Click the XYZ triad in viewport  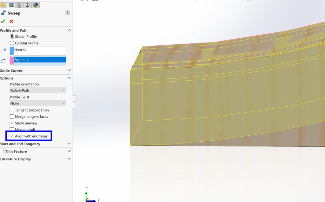tap(92, 194)
